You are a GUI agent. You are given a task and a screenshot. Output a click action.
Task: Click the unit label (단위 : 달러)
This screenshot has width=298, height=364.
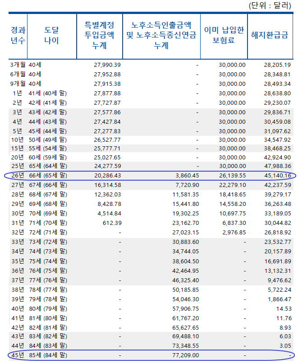[270, 5]
